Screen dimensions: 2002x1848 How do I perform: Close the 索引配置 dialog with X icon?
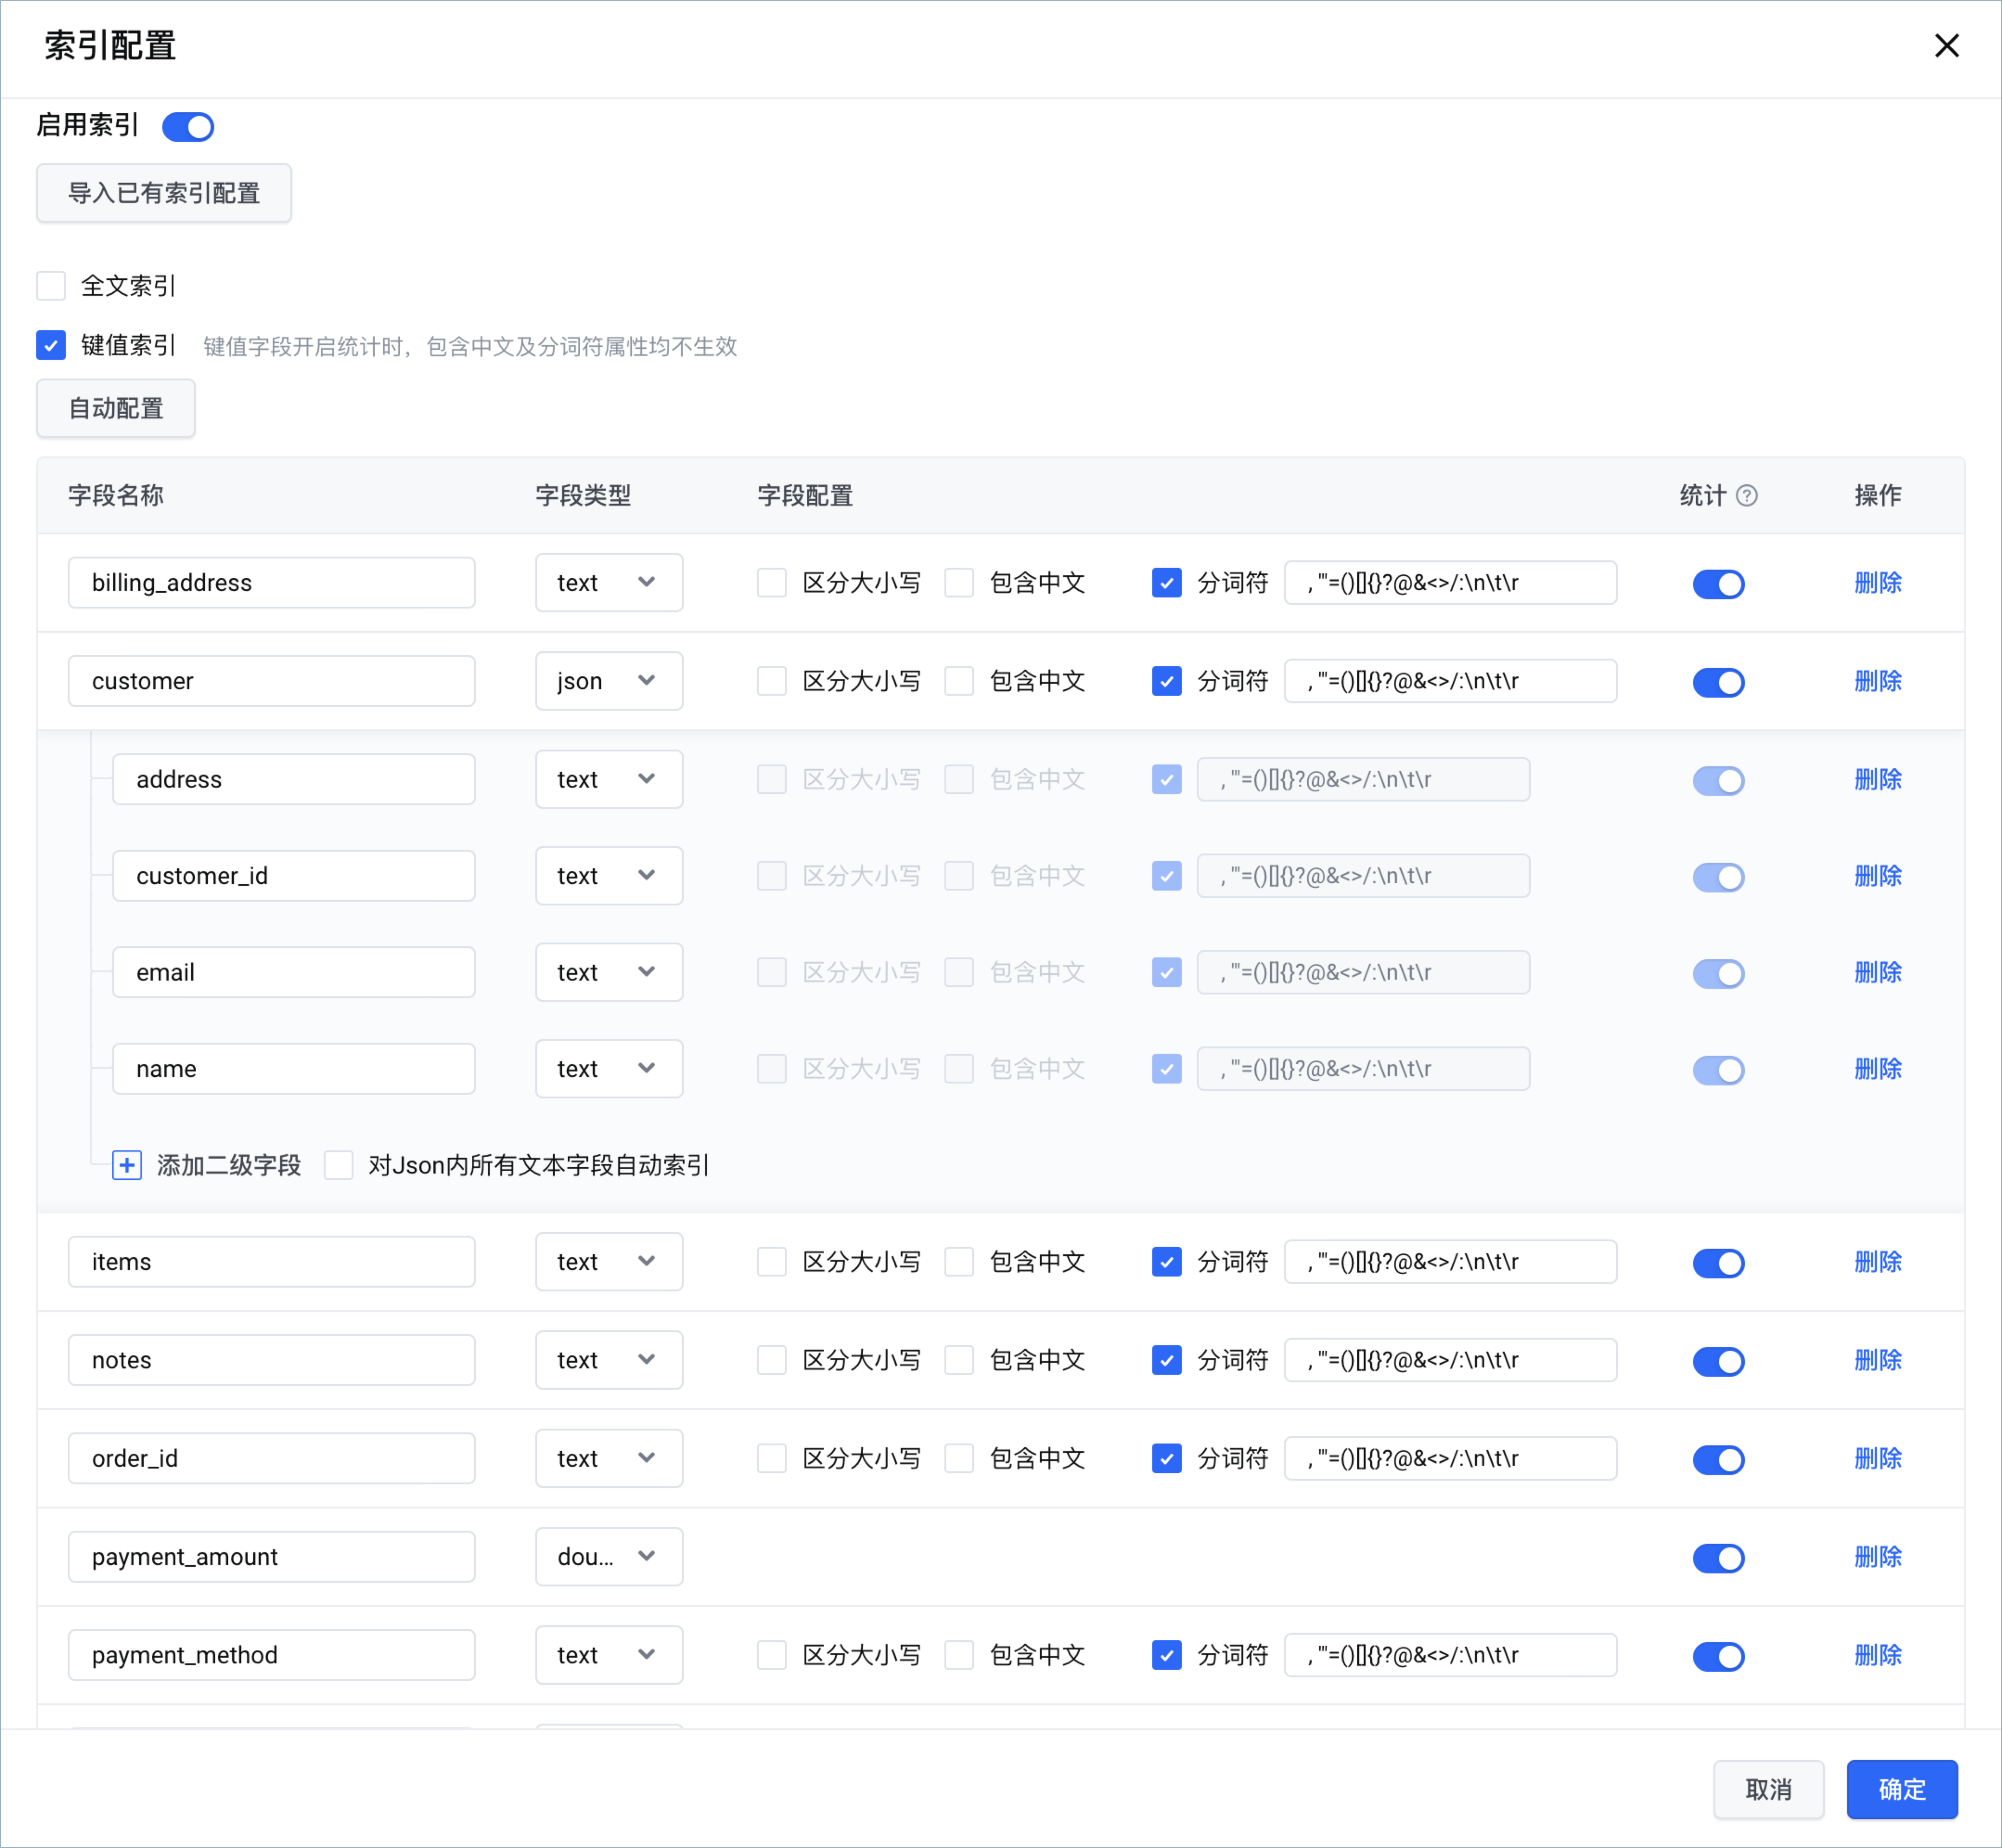[1946, 46]
